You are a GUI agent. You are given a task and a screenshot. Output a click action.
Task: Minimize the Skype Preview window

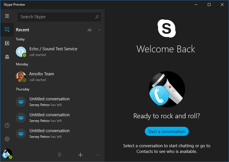pos(196,5)
